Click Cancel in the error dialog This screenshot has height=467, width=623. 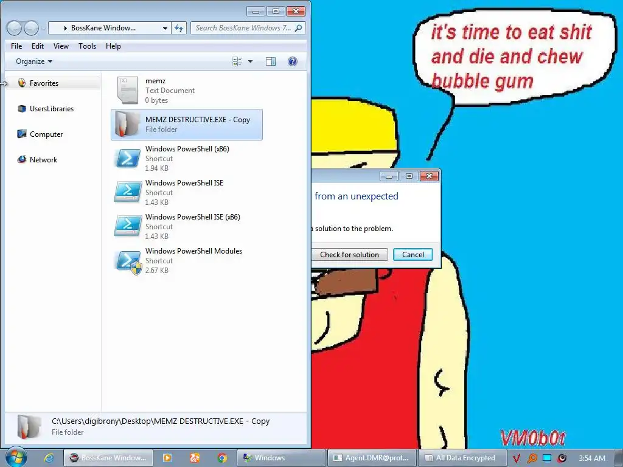click(x=413, y=255)
